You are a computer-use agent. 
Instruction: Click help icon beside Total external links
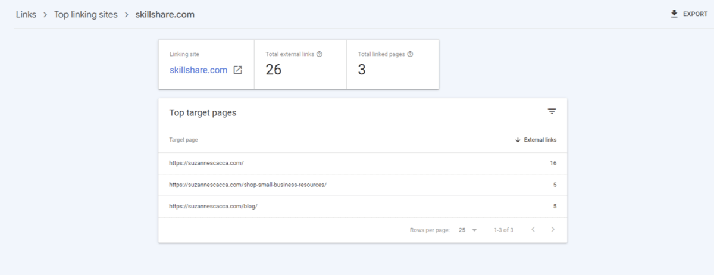tap(320, 54)
